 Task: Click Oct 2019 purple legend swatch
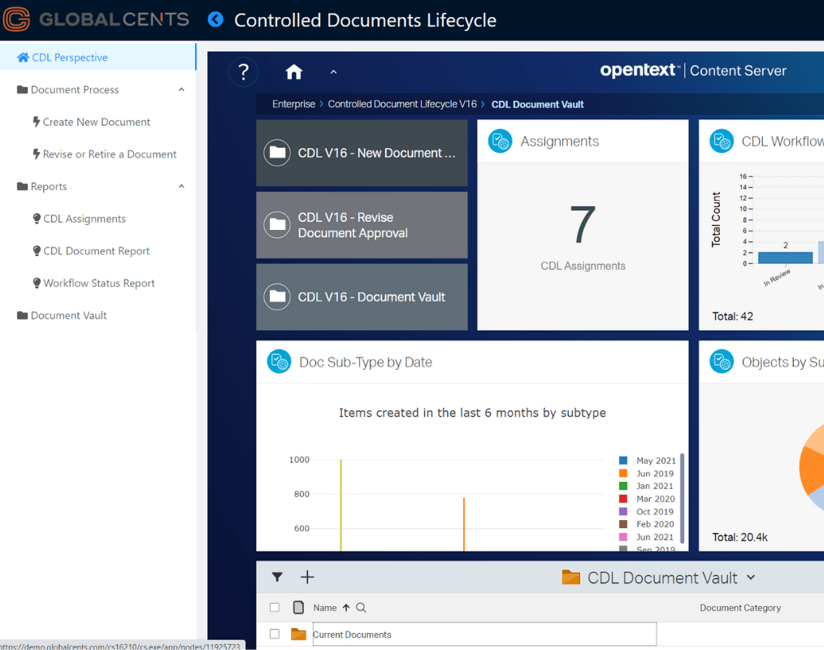623,511
